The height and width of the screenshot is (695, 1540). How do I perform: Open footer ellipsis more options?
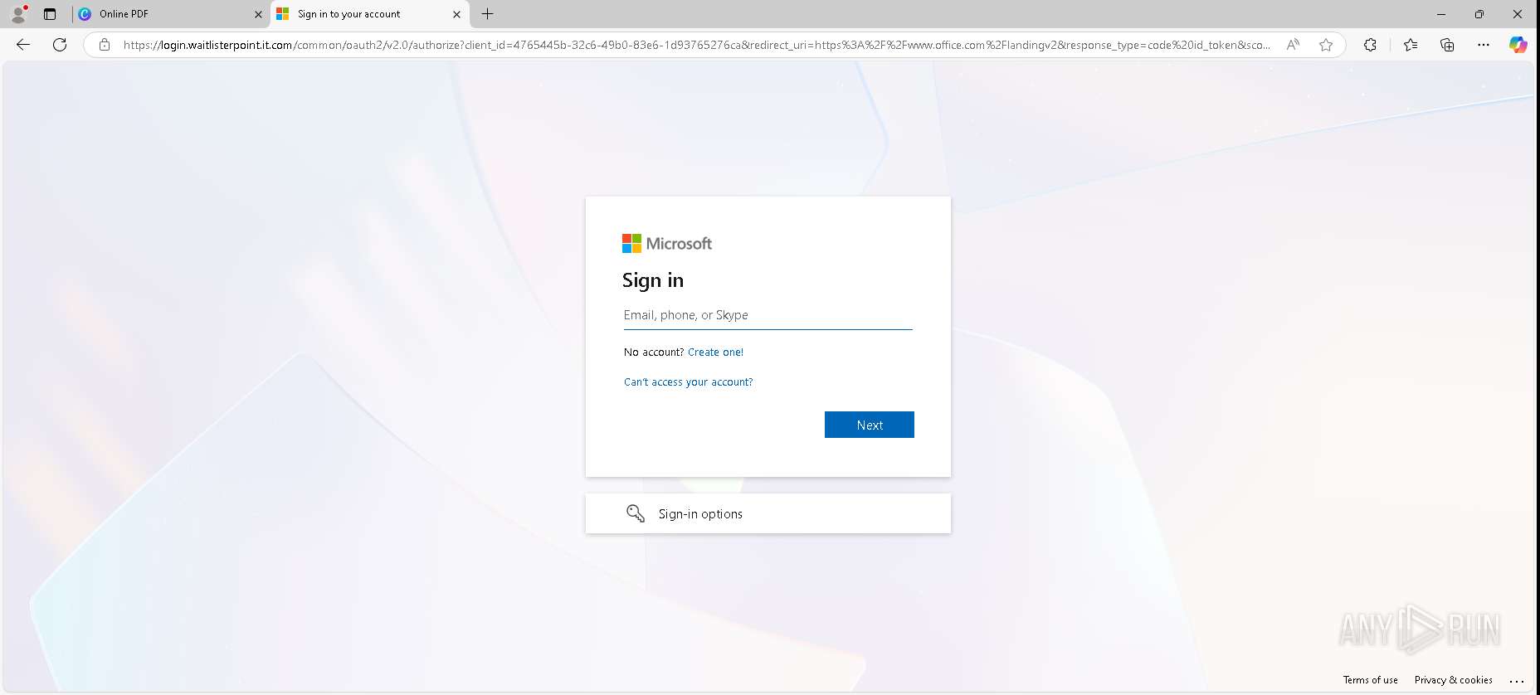[1518, 680]
